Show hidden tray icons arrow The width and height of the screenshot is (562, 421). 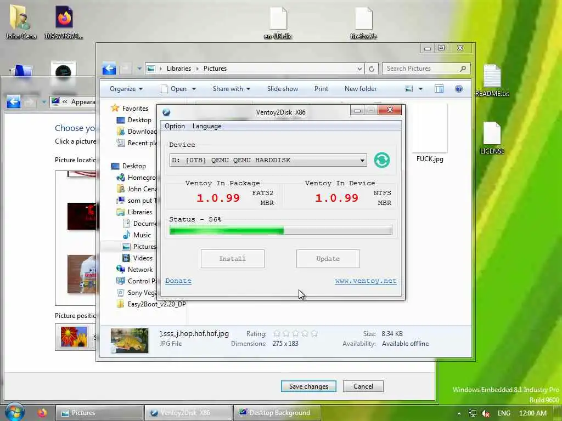point(459,413)
